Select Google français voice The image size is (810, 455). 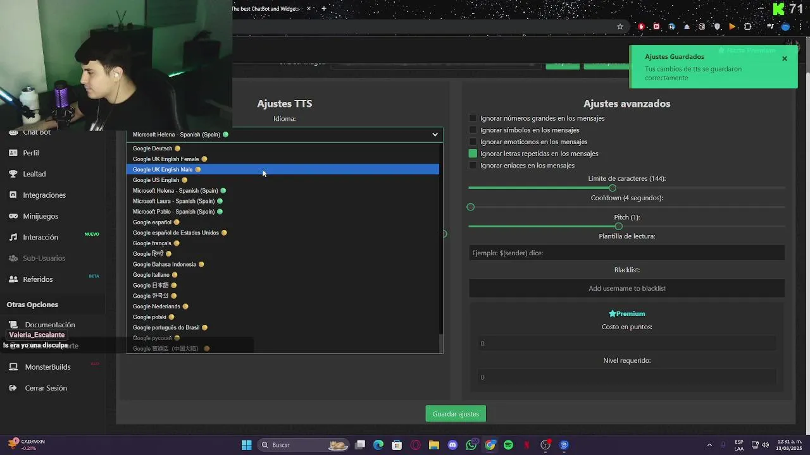tap(282, 243)
